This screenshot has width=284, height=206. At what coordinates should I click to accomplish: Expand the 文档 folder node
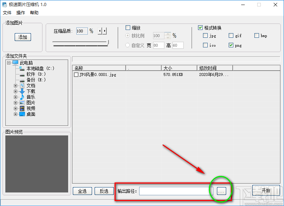[15, 86]
